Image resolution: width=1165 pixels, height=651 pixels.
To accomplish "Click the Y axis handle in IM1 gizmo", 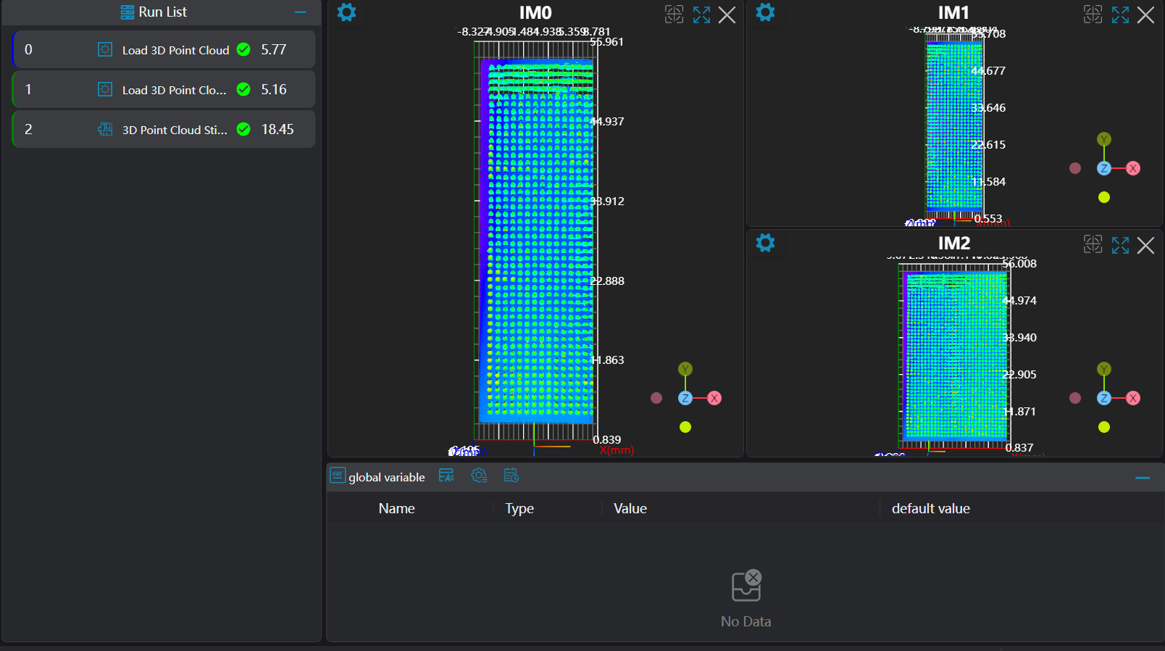I will pyautogui.click(x=1103, y=139).
